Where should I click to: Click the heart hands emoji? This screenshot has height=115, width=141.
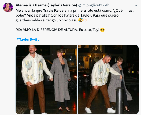point(85,20)
